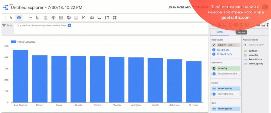Click the Seattle bar in chart
The image size is (271, 113).
point(155,80)
